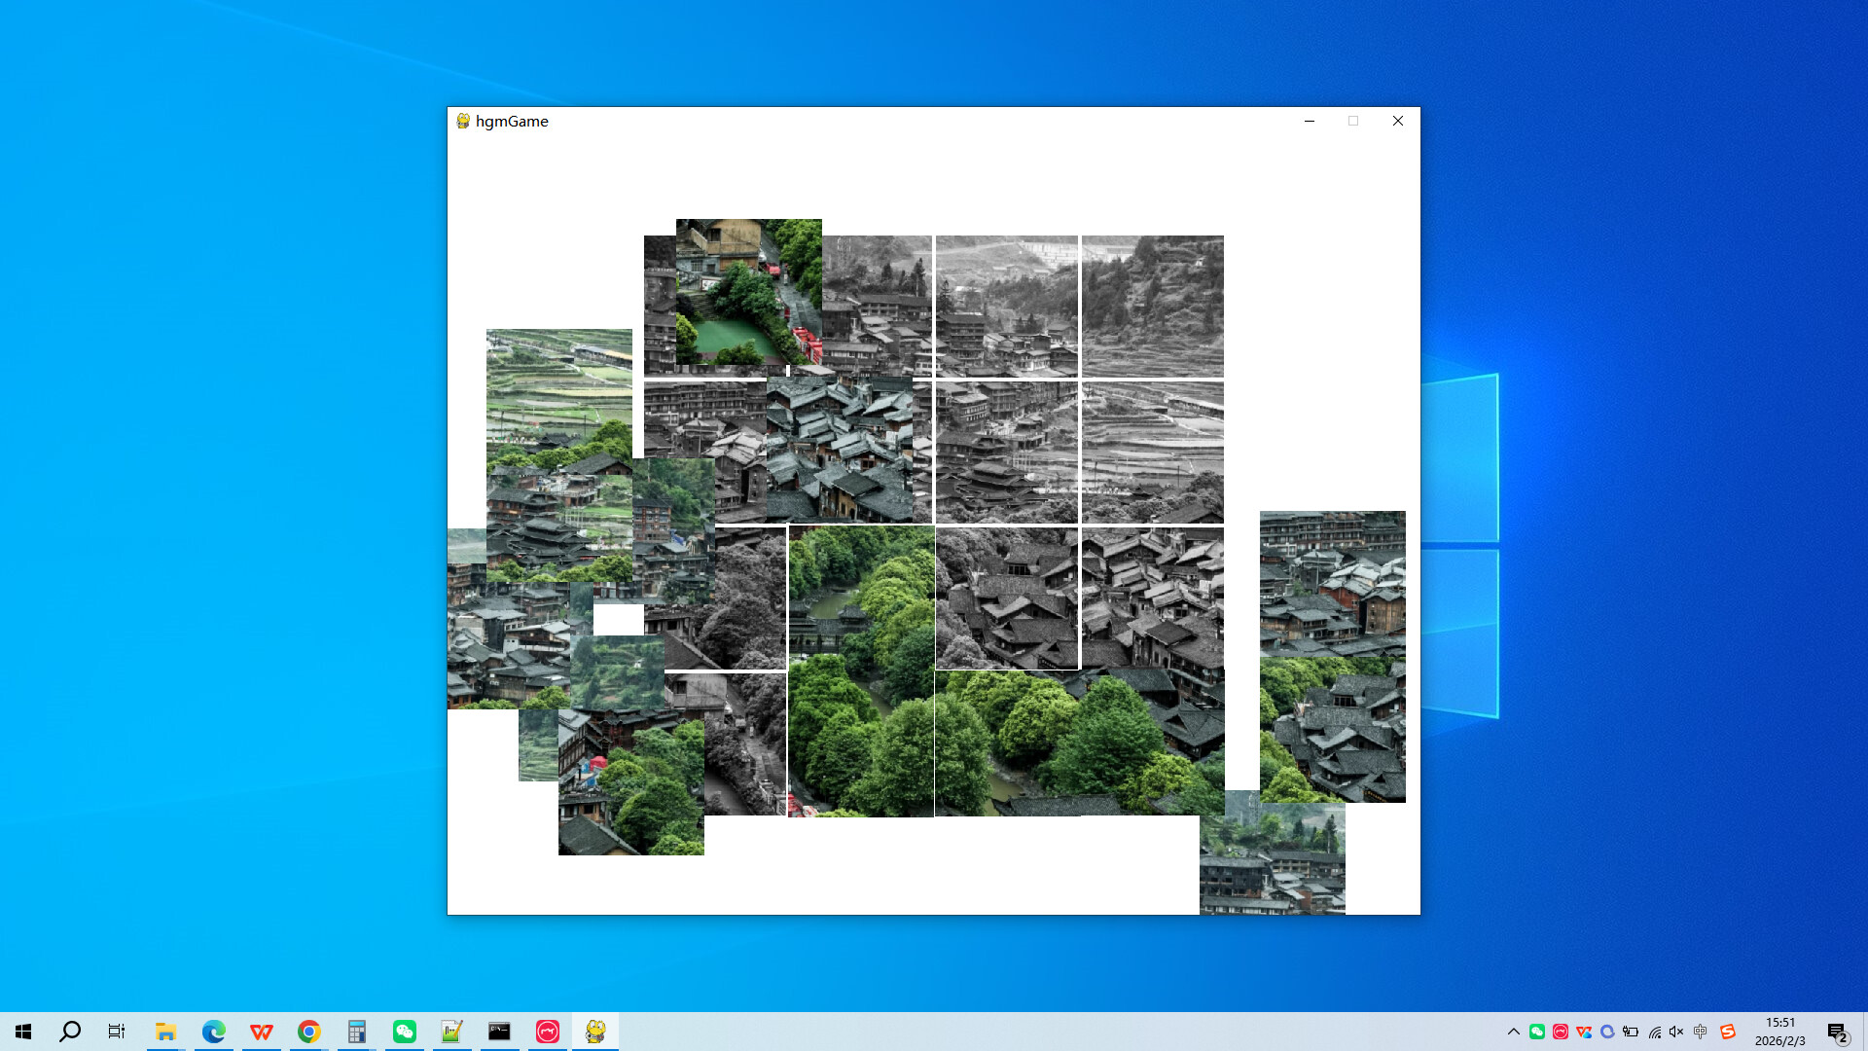Open Windows Search

tap(69, 1031)
